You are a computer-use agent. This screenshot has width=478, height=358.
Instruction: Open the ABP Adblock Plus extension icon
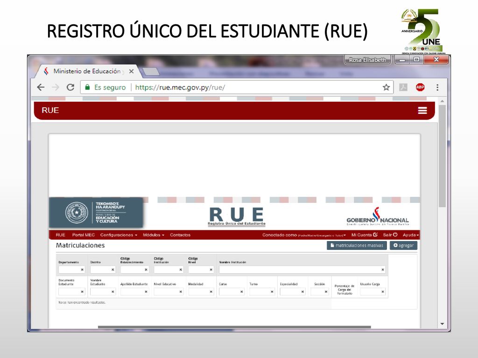tap(420, 87)
